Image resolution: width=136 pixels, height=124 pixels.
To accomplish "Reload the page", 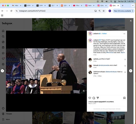I will click(x=11, y=11).
